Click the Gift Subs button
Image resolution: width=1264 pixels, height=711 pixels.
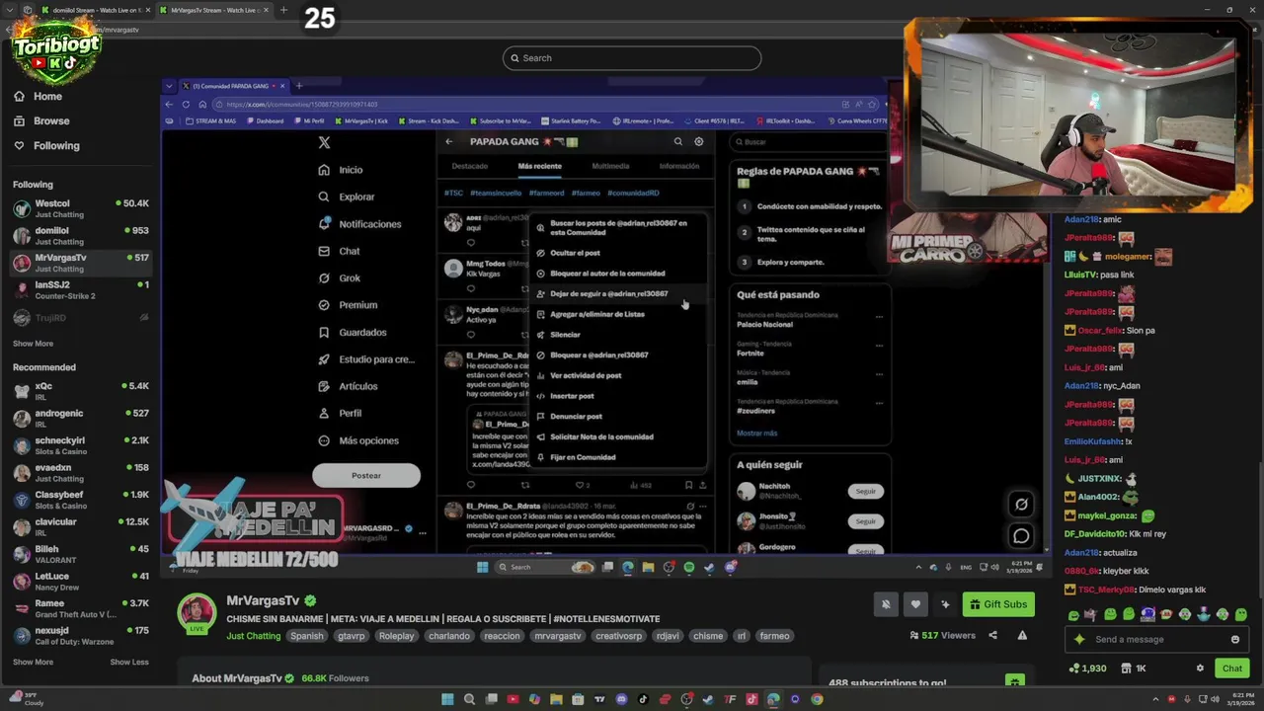(x=998, y=604)
